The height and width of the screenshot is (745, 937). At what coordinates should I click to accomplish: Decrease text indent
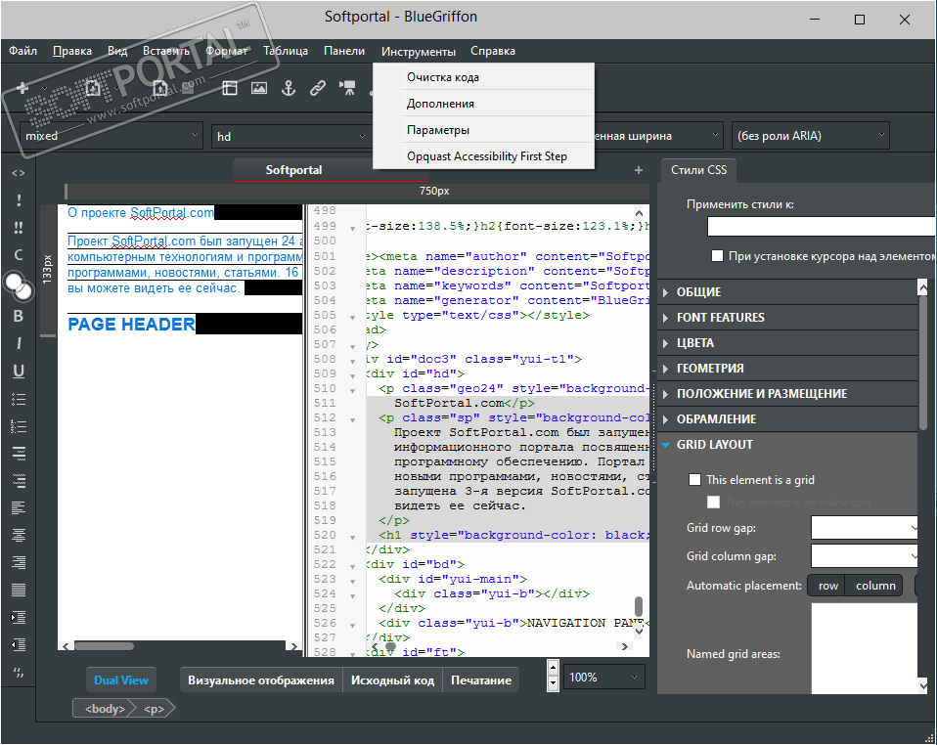(19, 644)
